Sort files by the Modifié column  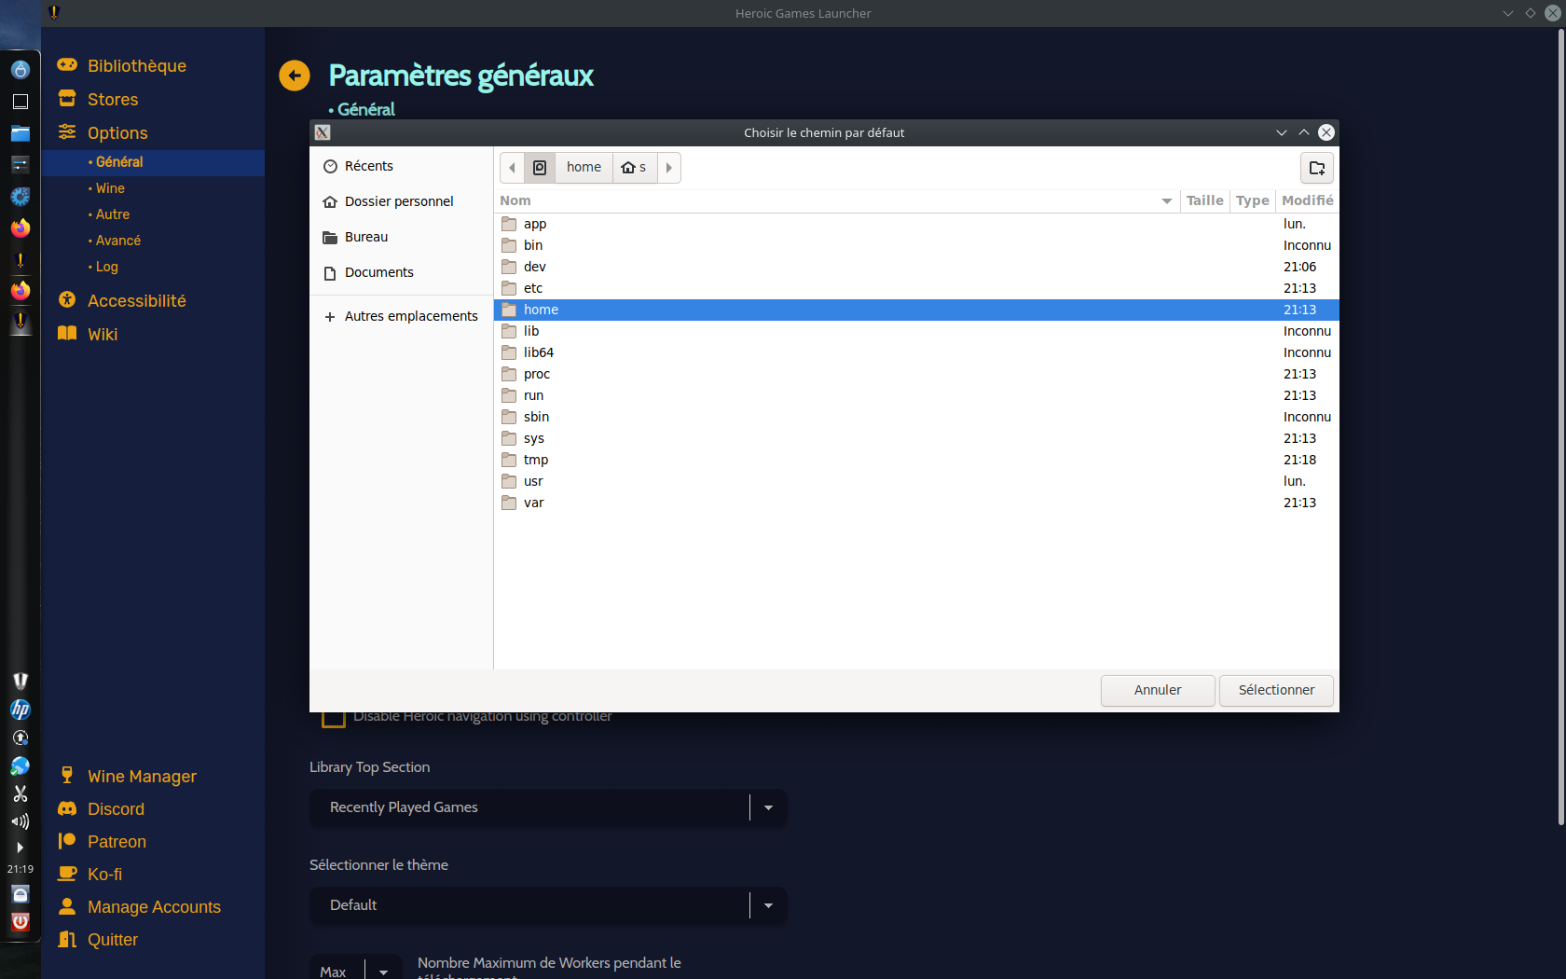tap(1308, 200)
